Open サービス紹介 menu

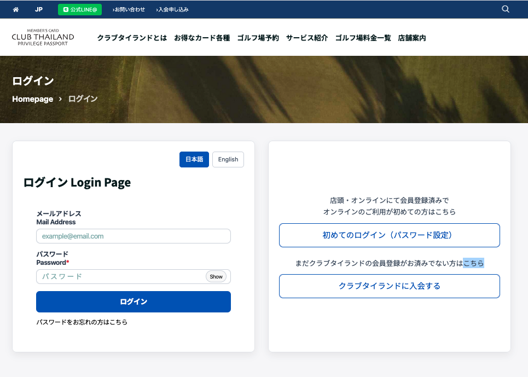[x=307, y=38]
